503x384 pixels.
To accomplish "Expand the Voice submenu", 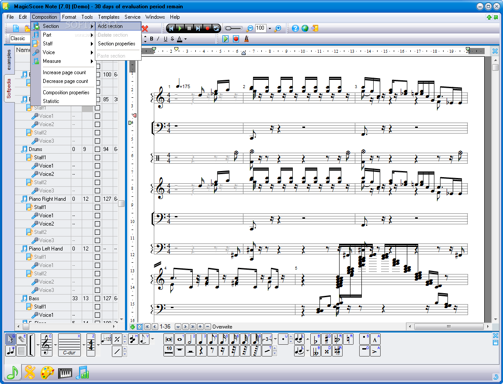I will click(63, 52).
